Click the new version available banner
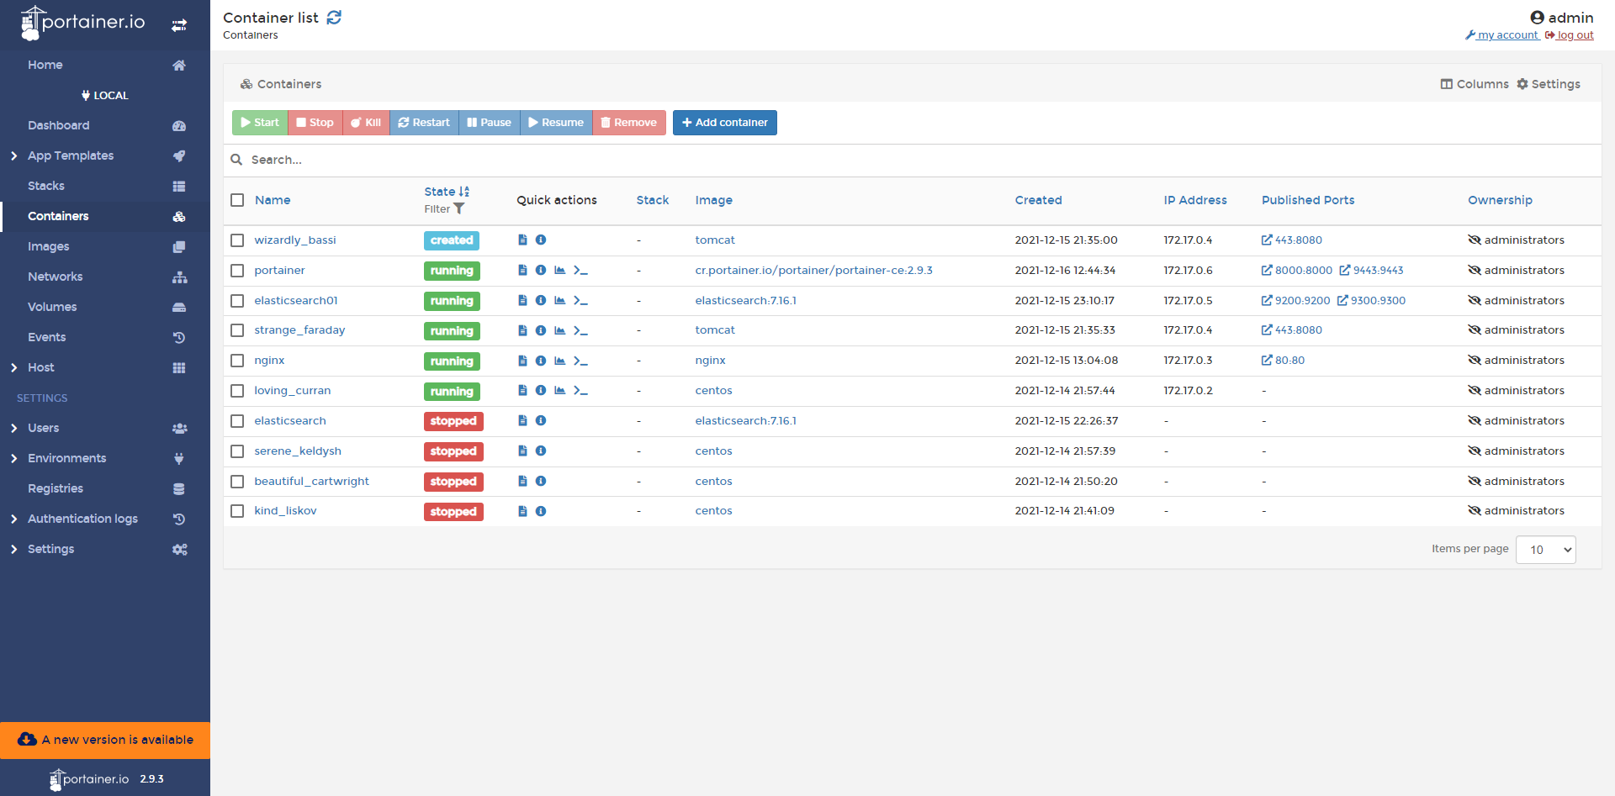 coord(105,740)
